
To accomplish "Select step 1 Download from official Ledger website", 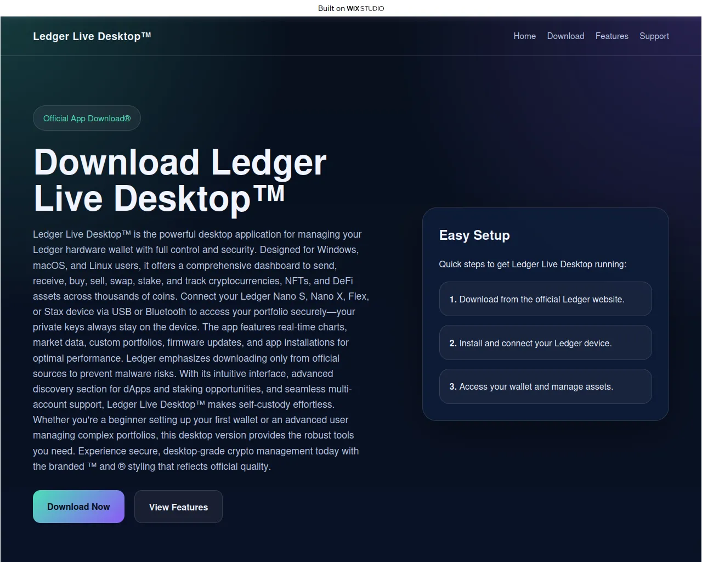I will click(545, 299).
